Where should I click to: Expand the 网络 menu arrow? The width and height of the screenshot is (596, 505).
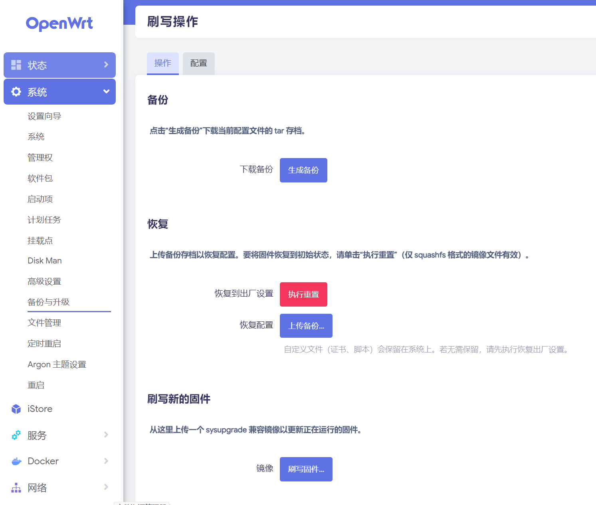pyautogui.click(x=106, y=487)
